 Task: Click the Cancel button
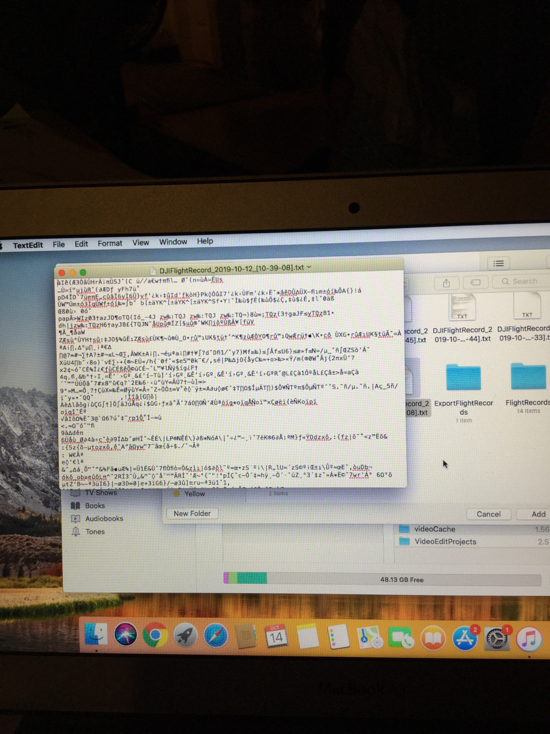tap(488, 514)
